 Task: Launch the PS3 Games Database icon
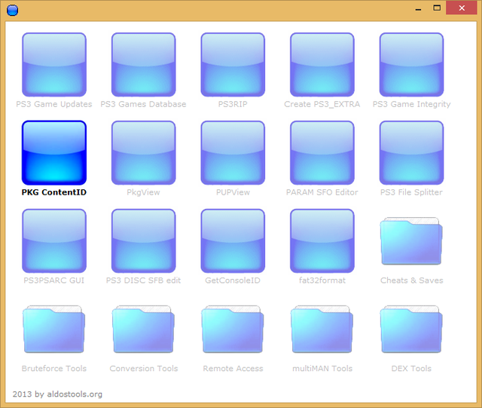144,65
